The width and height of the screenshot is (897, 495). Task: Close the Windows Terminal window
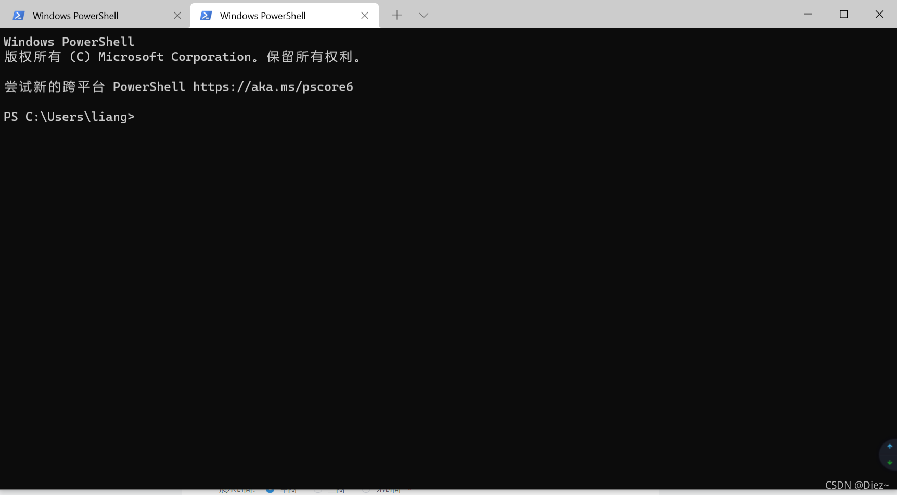[879, 14]
